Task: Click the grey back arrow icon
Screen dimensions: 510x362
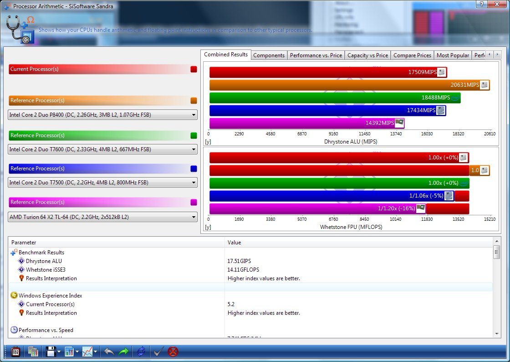Action: pos(109,352)
